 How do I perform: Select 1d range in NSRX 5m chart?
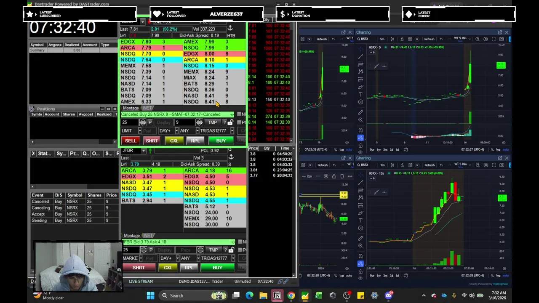(x=397, y=149)
